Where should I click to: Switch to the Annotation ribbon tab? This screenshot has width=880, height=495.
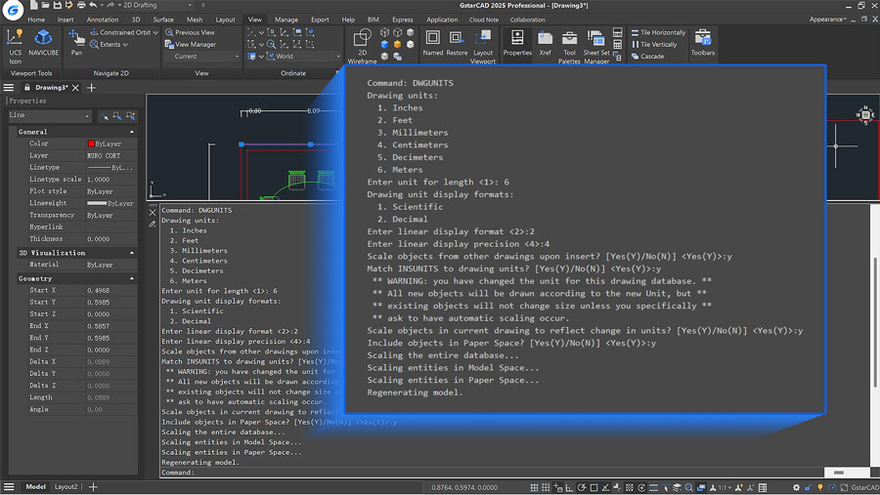(x=102, y=20)
